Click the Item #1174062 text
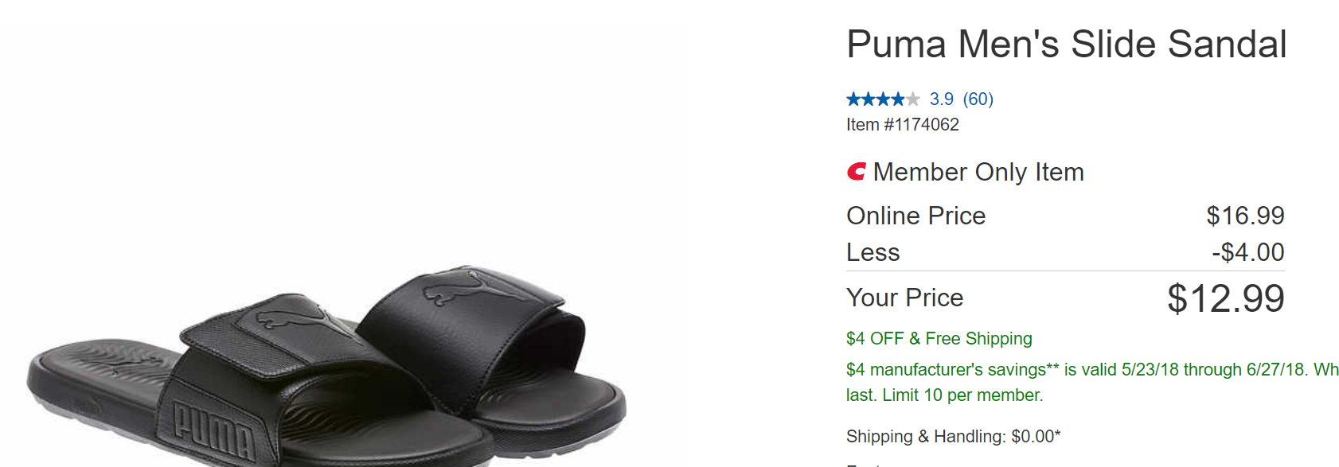The height and width of the screenshot is (467, 1339). tap(902, 125)
